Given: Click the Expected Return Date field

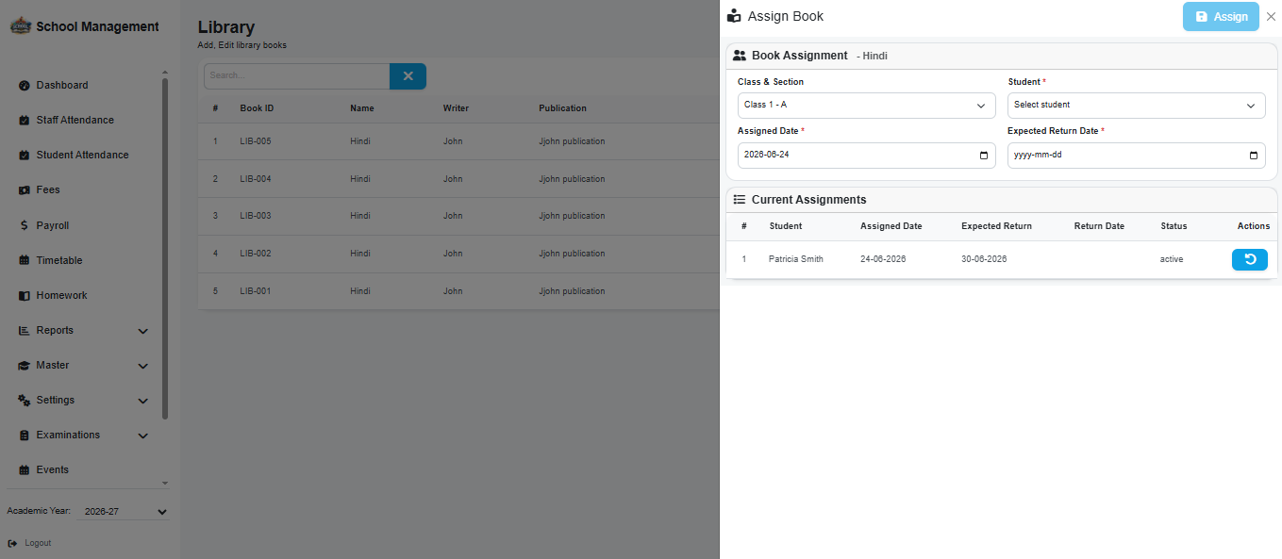Looking at the screenshot, I should pos(1136,156).
